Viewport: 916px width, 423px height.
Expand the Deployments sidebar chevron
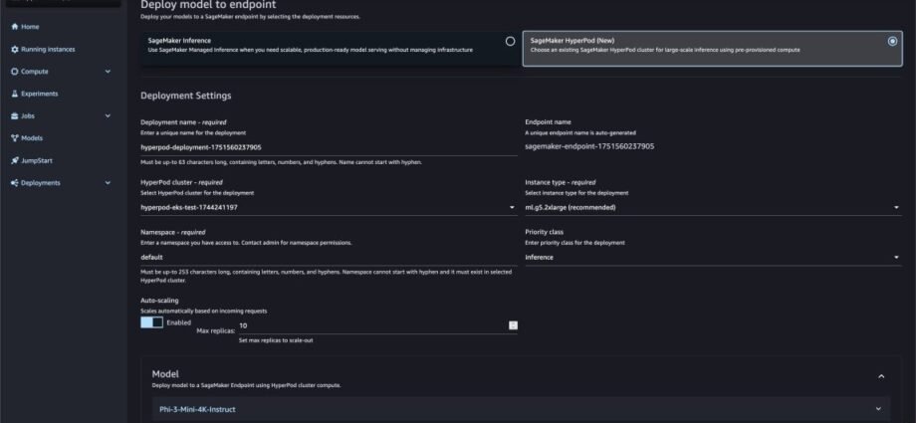point(108,183)
